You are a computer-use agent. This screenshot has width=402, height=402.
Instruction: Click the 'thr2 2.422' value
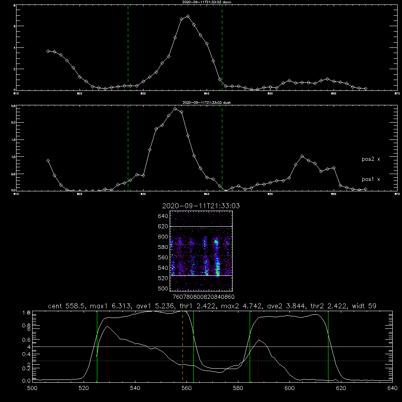tap(329, 306)
